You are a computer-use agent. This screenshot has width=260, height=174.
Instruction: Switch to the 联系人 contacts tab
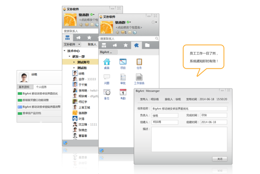[x=92, y=45]
